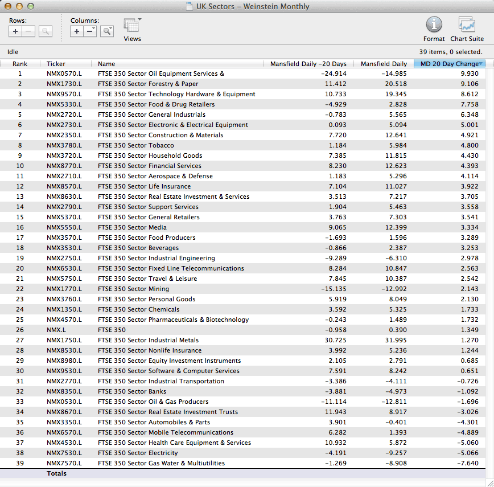Screen dimensions: 494x487
Task: Click the document icon in title bar
Action: (x=189, y=7)
